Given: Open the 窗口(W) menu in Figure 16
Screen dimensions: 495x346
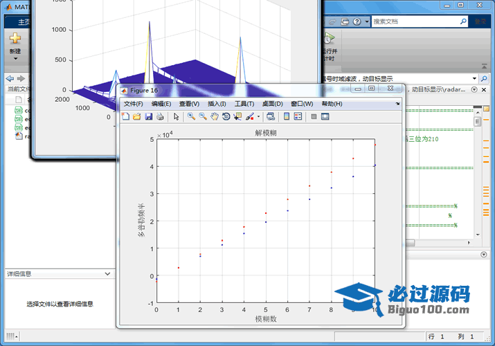Looking at the screenshot, I should (x=302, y=104).
